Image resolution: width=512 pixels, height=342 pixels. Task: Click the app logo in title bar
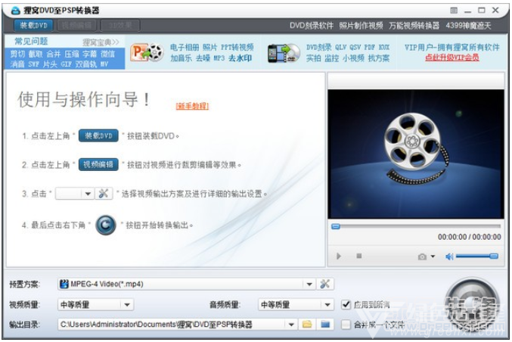[x=15, y=11]
